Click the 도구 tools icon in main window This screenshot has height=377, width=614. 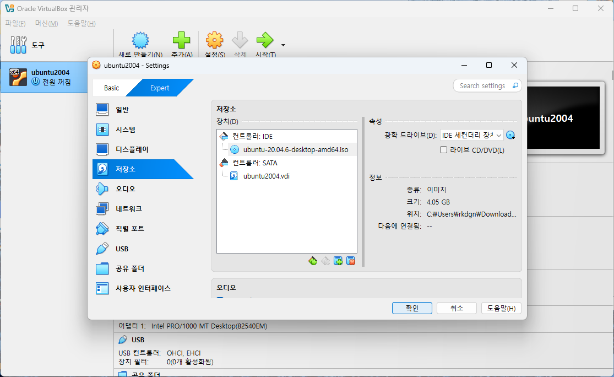tap(18, 45)
